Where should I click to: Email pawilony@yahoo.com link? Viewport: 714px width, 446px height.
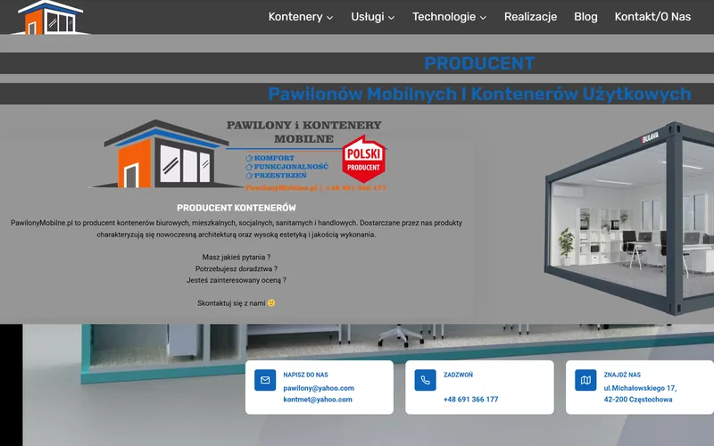[x=319, y=388]
